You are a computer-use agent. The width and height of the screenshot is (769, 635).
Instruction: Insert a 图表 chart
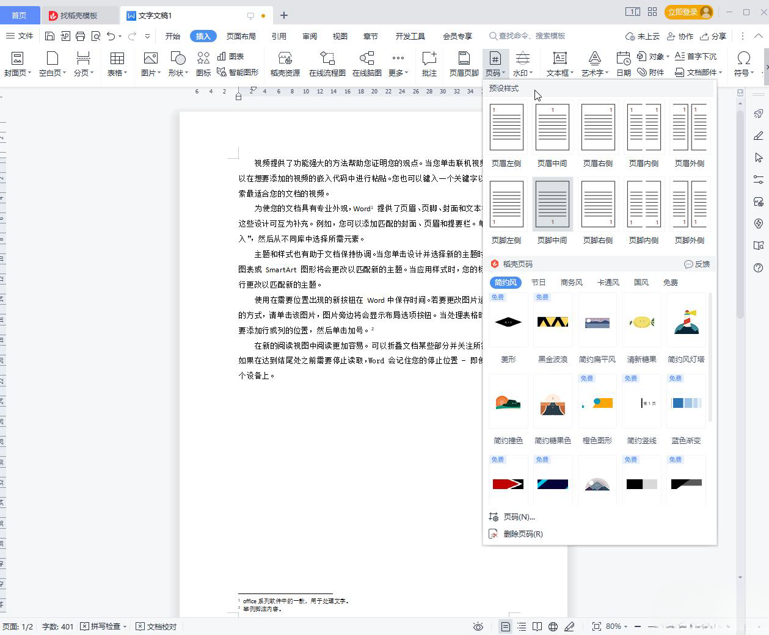coord(231,56)
